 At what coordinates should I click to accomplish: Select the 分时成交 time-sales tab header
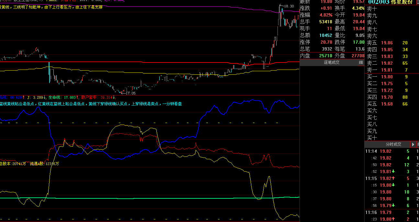pyautogui.click(x=393, y=144)
